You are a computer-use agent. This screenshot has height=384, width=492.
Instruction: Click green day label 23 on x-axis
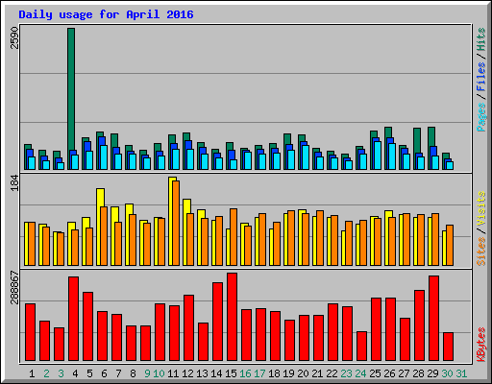coord(346,373)
